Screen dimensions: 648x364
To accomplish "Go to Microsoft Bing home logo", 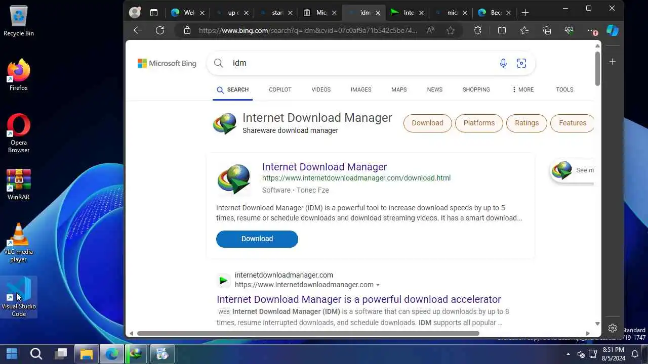I will [167, 63].
